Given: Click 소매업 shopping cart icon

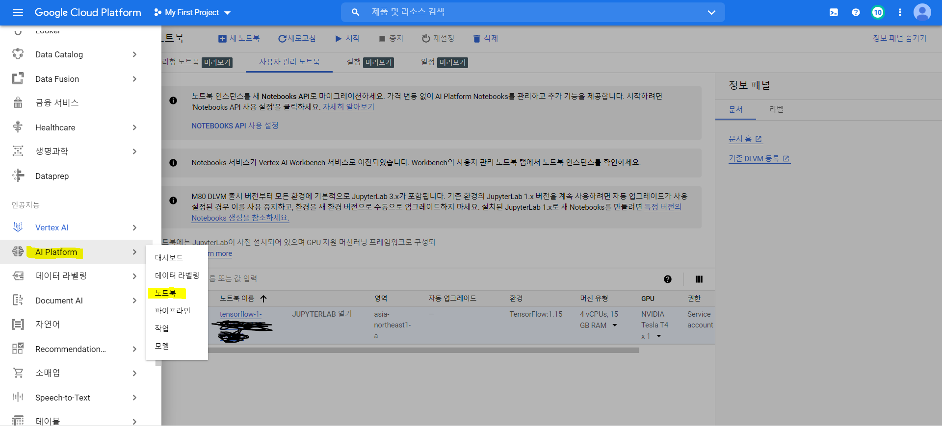Looking at the screenshot, I should 18,373.
